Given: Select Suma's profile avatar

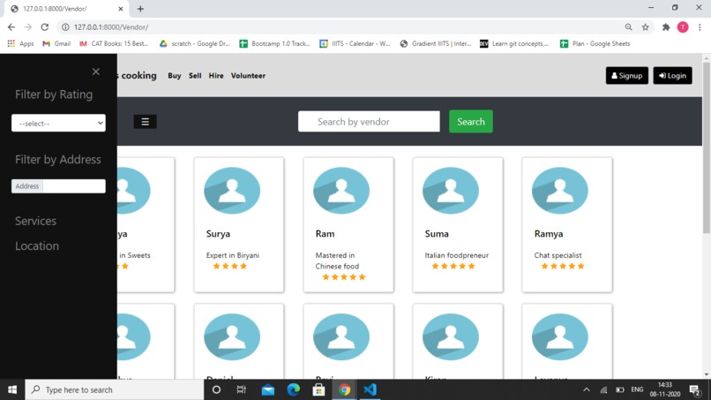Looking at the screenshot, I should click(451, 190).
